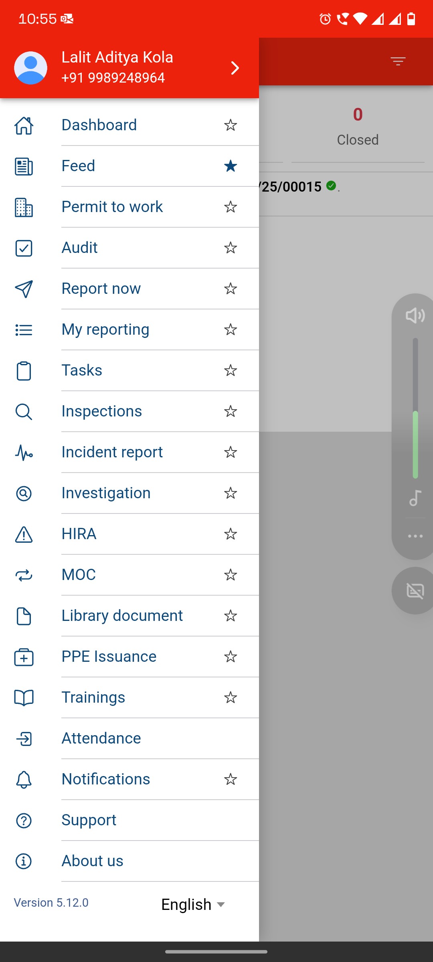Open the About us page
Screen dimensions: 433x962
[92, 861]
